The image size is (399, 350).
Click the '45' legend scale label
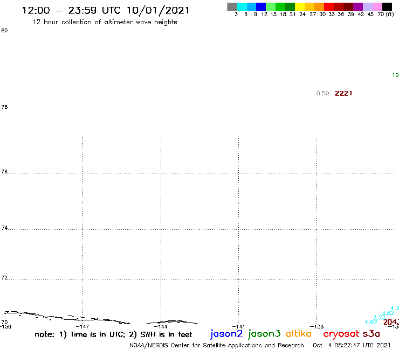tap(370, 15)
